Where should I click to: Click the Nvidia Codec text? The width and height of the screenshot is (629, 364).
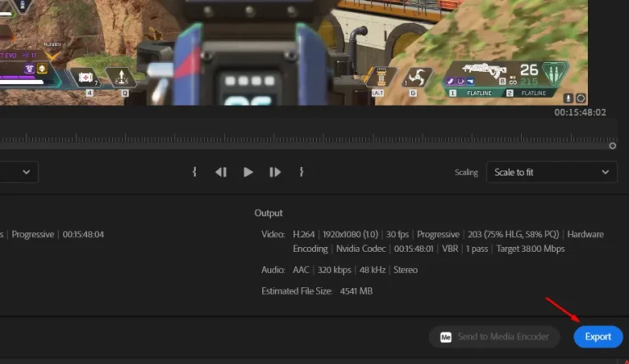360,249
